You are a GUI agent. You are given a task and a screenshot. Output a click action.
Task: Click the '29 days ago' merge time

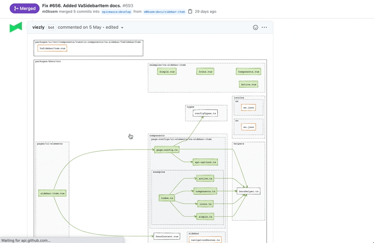point(206,11)
